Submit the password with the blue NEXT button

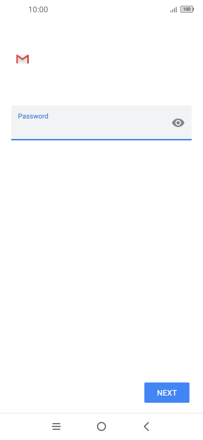[x=167, y=393]
